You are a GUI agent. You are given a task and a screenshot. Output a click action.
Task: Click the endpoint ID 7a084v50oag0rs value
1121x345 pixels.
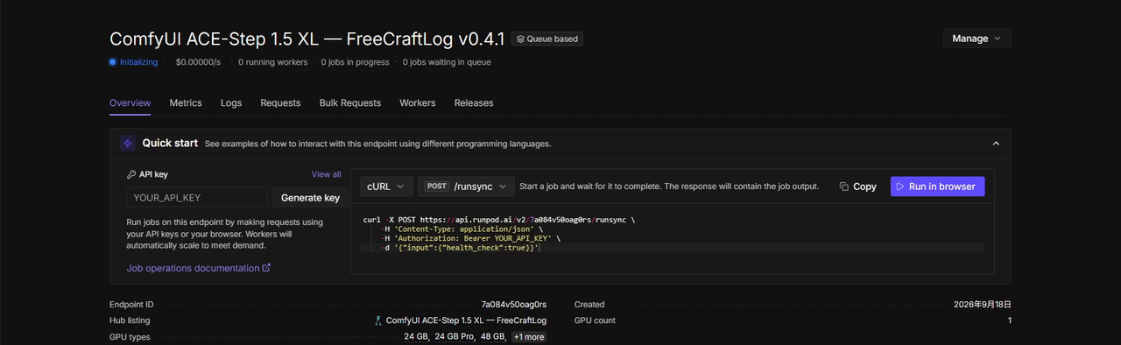point(514,305)
